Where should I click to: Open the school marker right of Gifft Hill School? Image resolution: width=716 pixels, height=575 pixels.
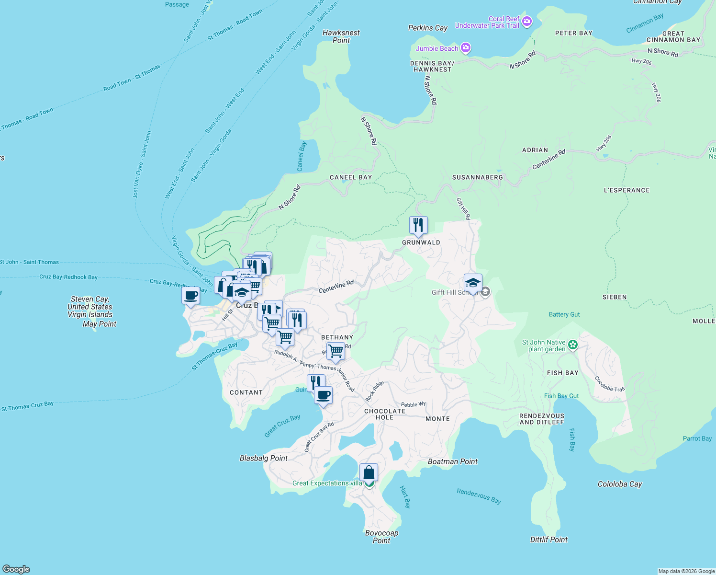(x=486, y=292)
